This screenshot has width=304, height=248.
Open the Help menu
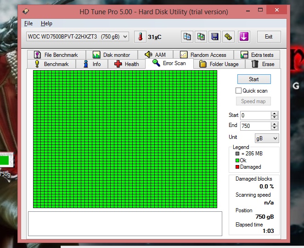tap(46, 23)
